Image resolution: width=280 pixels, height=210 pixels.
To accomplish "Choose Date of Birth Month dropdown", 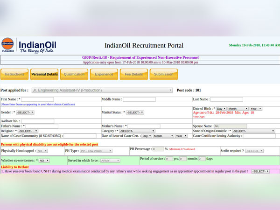I will pos(238,109).
